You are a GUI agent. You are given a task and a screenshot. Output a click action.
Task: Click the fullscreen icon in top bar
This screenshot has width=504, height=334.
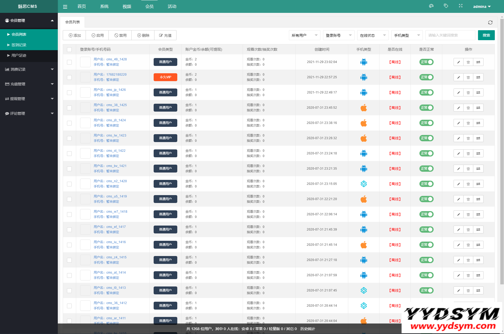461,6
